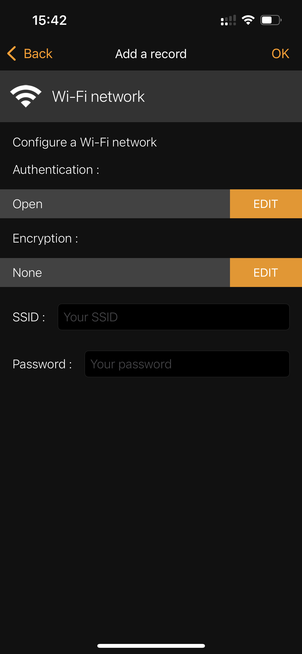
Task: Edit the Authentication setting
Action: click(x=266, y=204)
